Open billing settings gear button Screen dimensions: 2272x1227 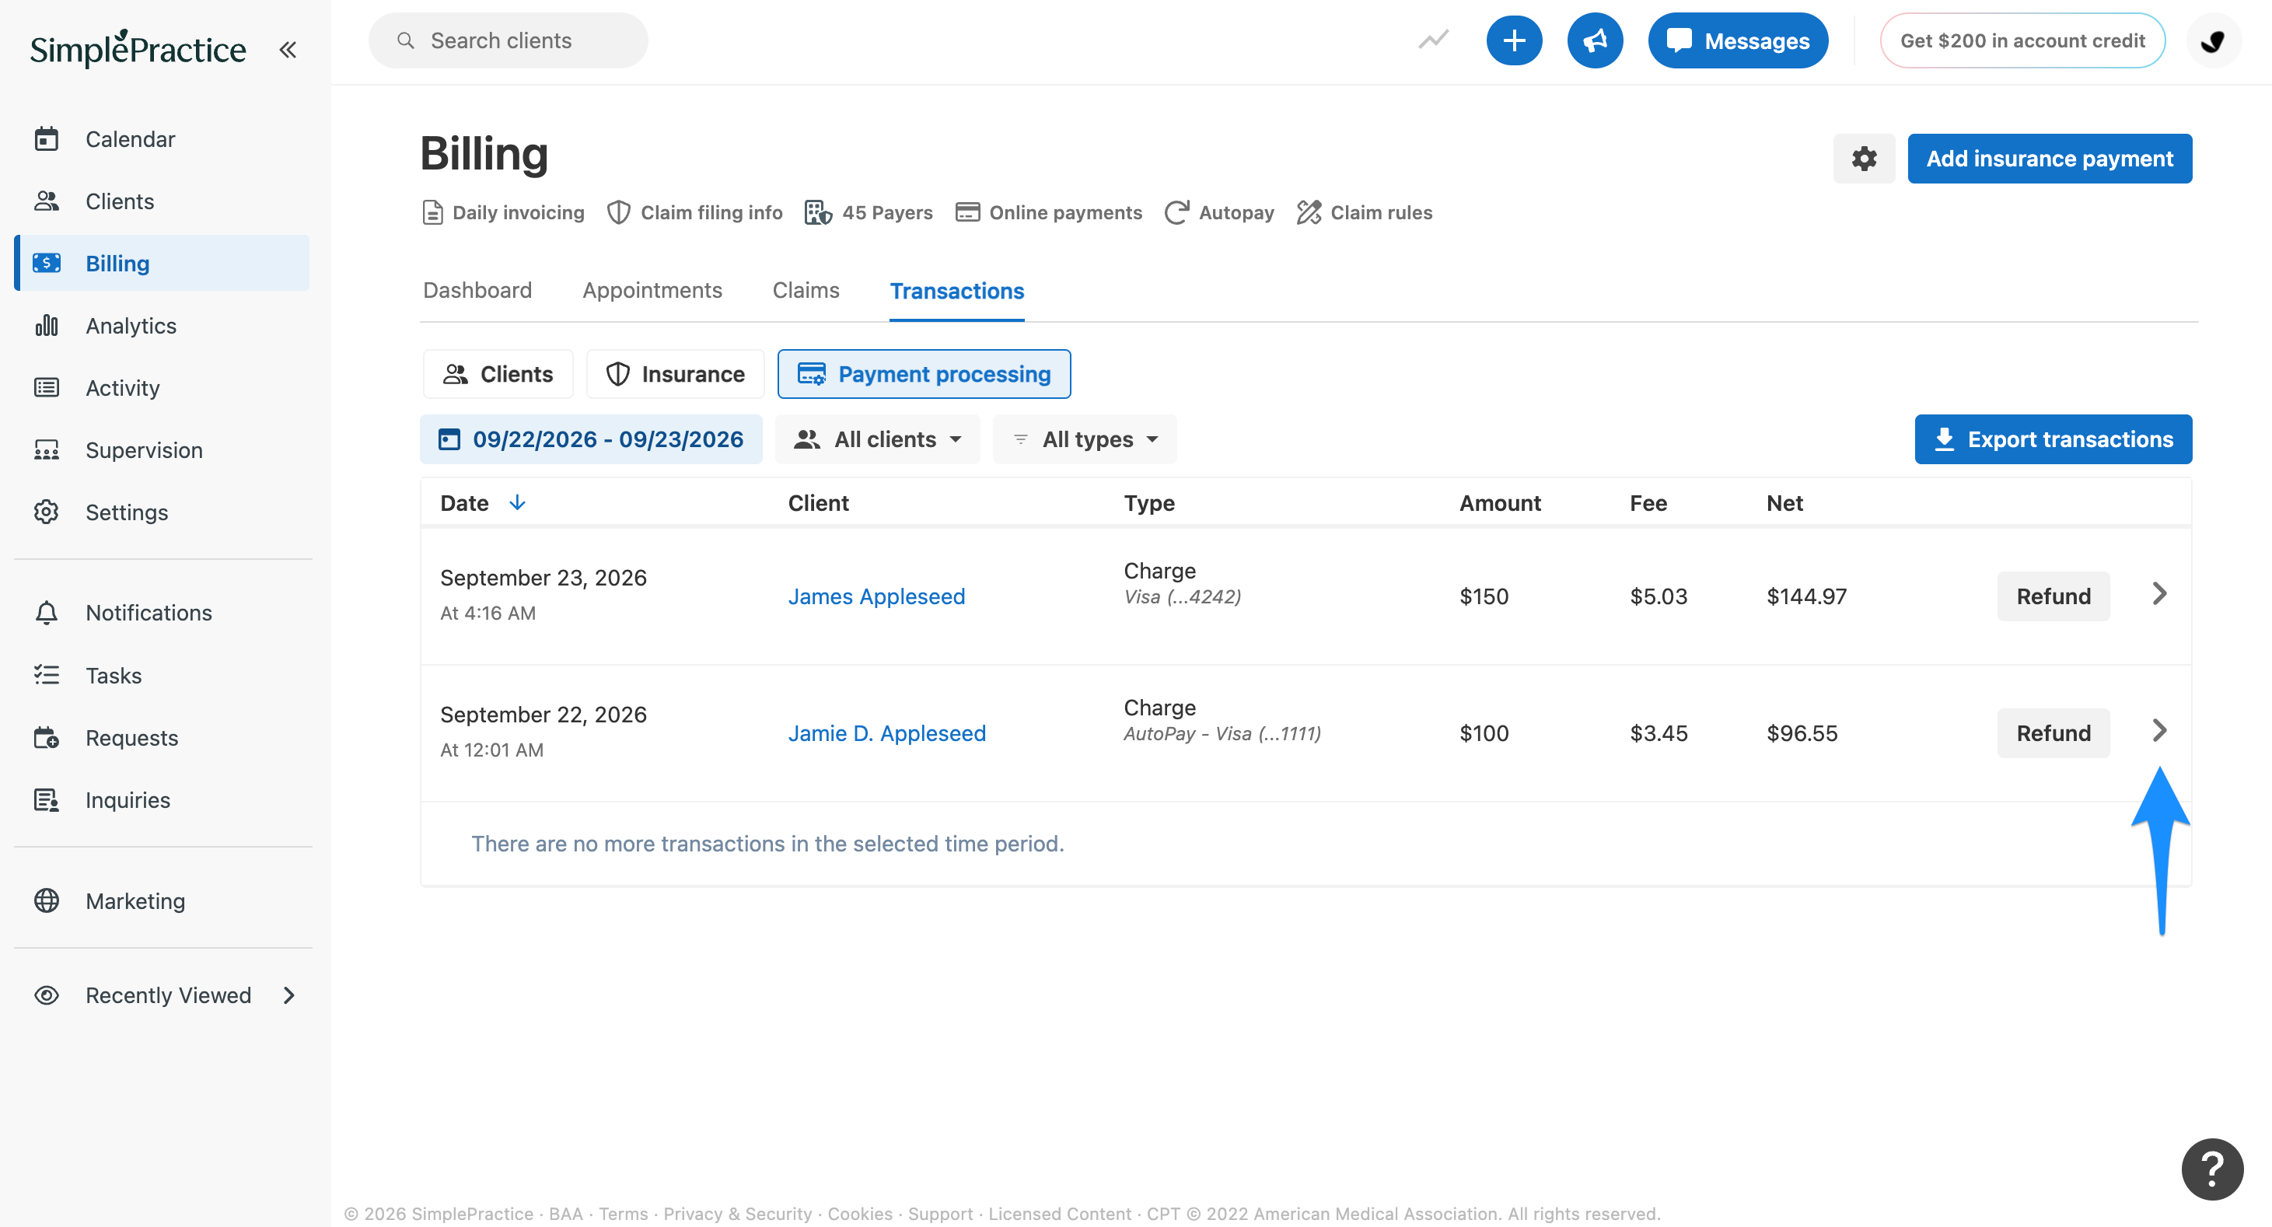tap(1864, 159)
